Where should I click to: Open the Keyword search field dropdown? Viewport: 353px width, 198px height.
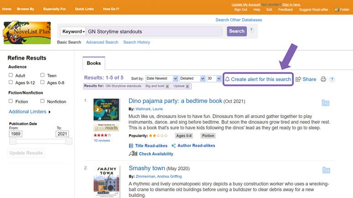[x=73, y=31]
